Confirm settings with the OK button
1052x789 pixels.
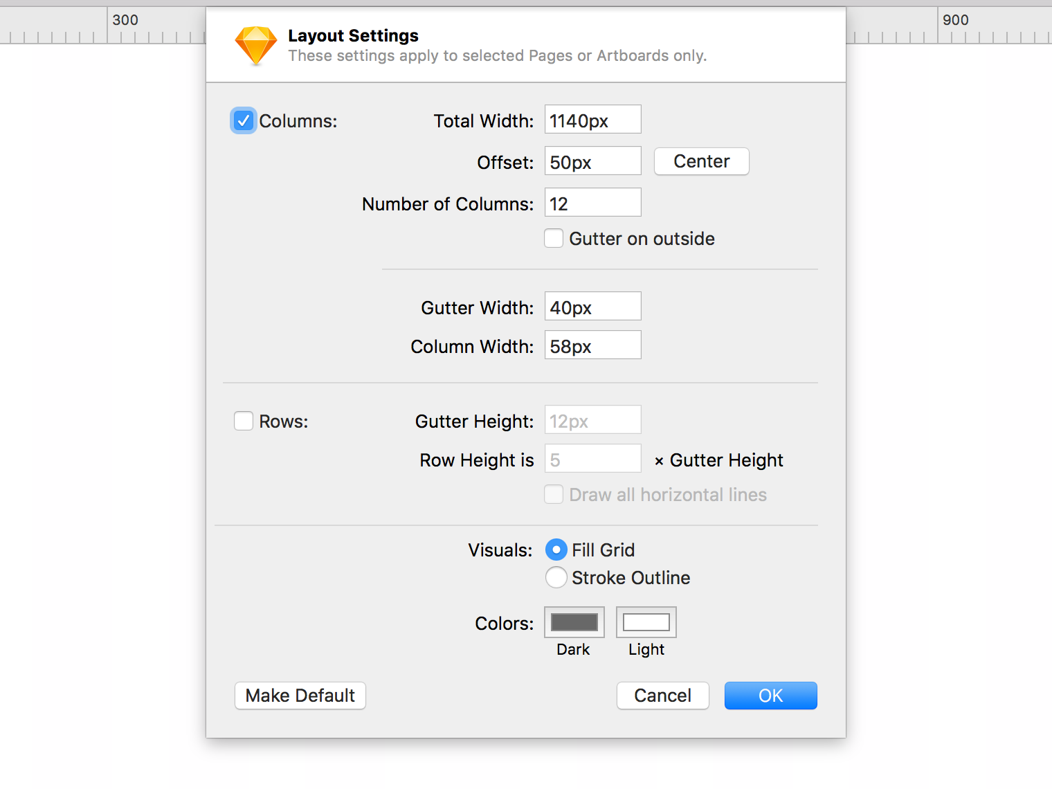click(x=770, y=696)
